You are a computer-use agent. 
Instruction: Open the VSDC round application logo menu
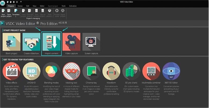pyautogui.click(x=2, y=3)
